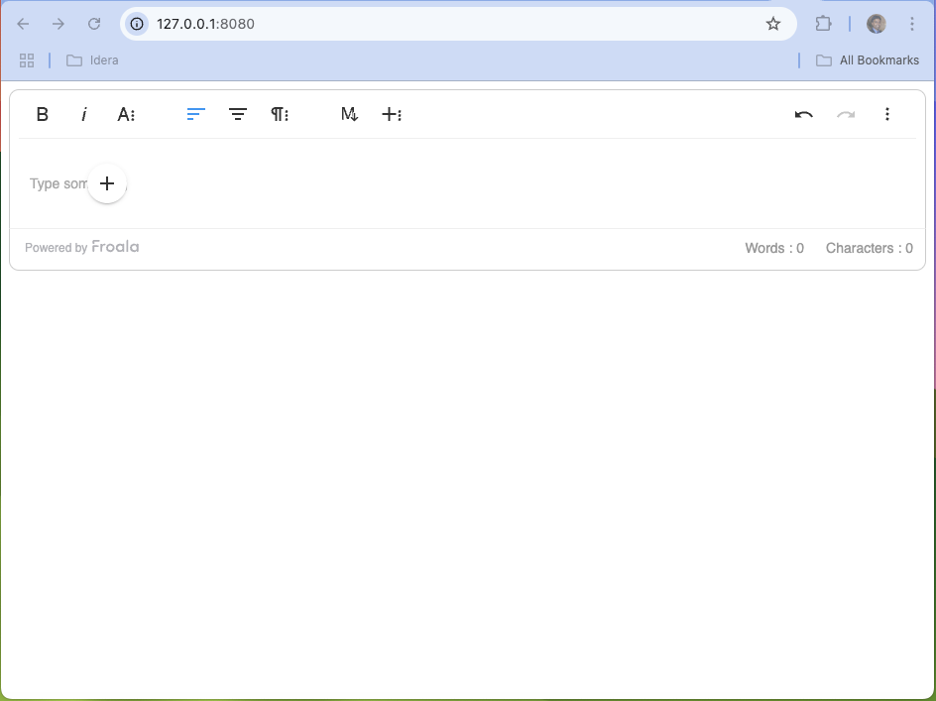Open the More Misc options kebab menu
Image resolution: width=936 pixels, height=701 pixels.
[x=887, y=114]
